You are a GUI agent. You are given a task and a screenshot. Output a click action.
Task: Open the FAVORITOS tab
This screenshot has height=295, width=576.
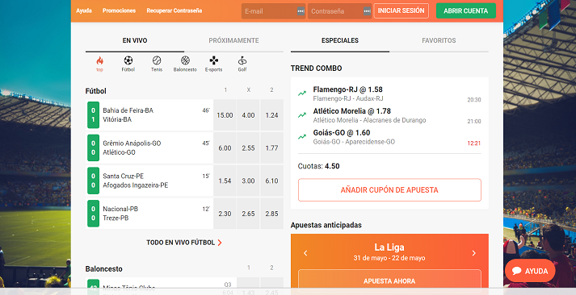439,40
